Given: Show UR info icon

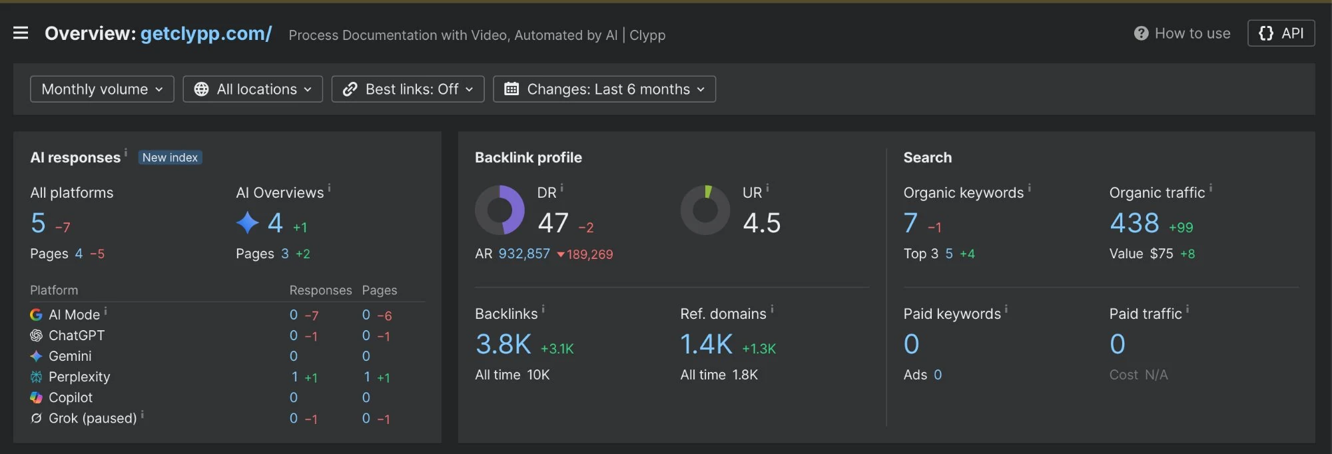Looking at the screenshot, I should click(767, 188).
